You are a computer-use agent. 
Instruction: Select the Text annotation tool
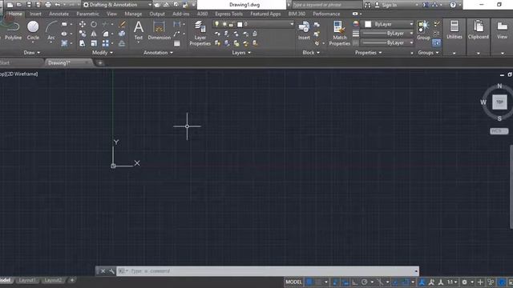tap(139, 31)
